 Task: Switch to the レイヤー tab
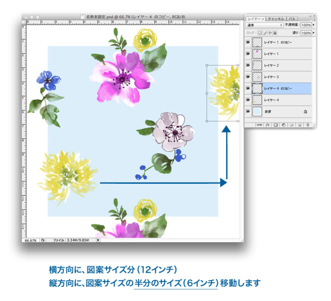[254, 19]
